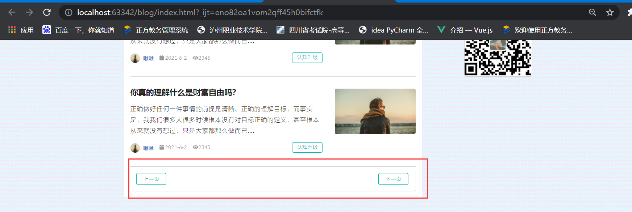Image resolution: width=632 pixels, height=212 pixels.
Task: Go back with the browser back arrow
Action: (12, 12)
